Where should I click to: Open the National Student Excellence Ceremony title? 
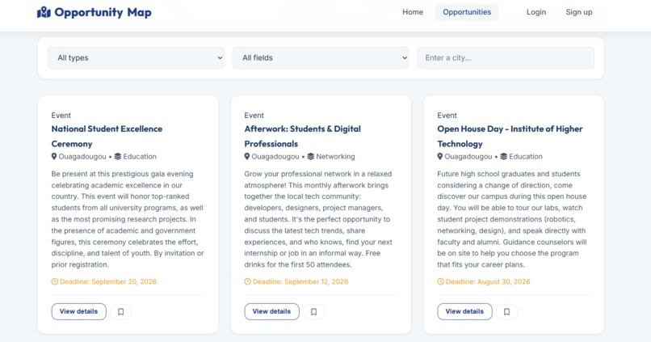[x=107, y=137]
